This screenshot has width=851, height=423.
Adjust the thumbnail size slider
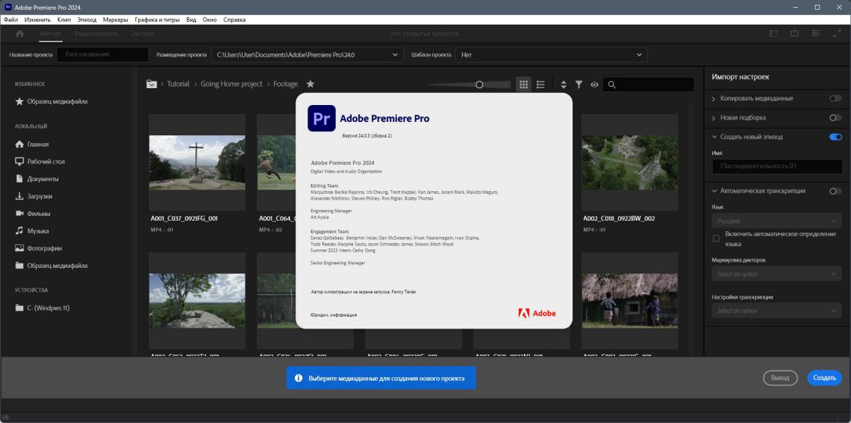pyautogui.click(x=479, y=85)
